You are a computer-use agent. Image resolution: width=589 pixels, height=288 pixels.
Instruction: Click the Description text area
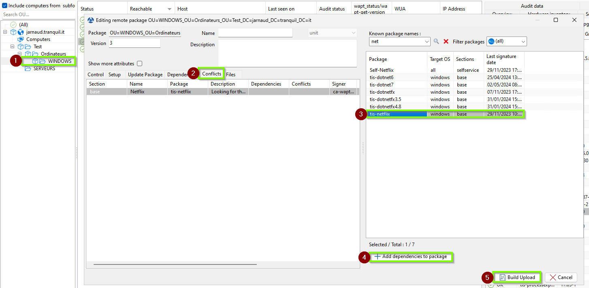click(288, 53)
